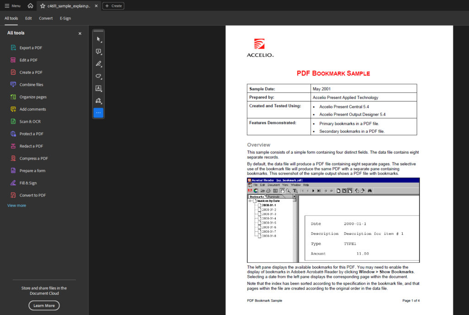Select the freeform draw tool
The width and height of the screenshot is (469, 315).
point(98,76)
